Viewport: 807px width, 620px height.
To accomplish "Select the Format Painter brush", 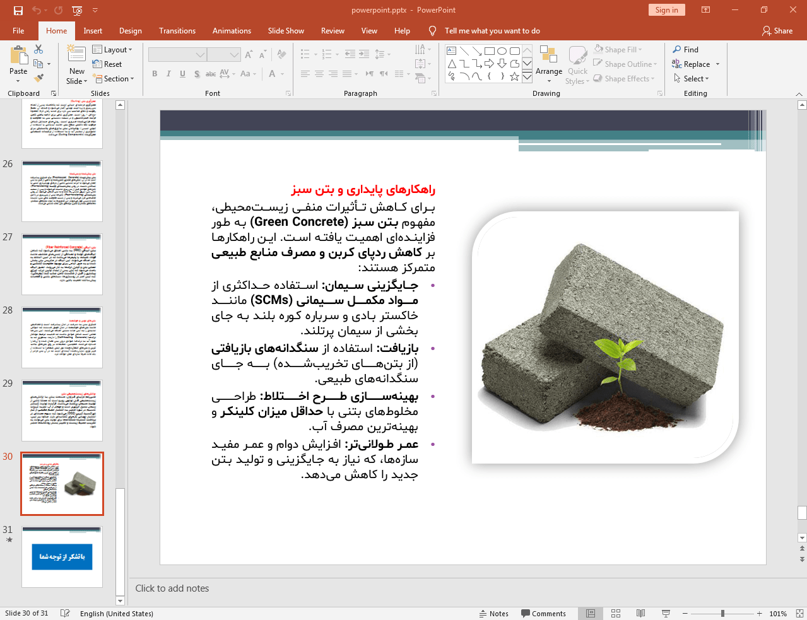I will [x=38, y=78].
